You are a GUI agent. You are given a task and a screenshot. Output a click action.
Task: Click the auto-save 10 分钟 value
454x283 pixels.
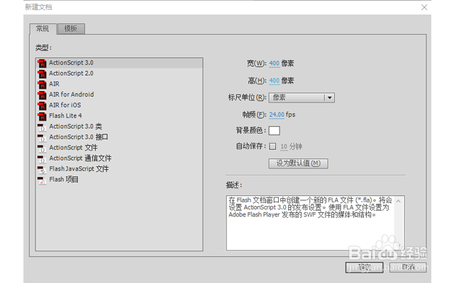(284, 146)
